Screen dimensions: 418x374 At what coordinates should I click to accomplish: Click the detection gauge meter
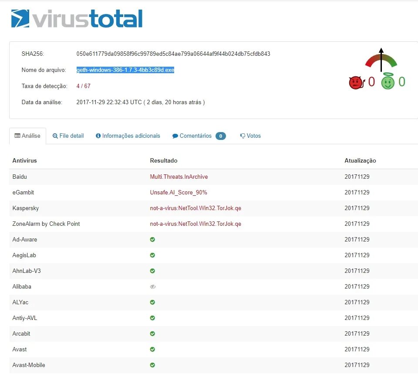pos(381,60)
